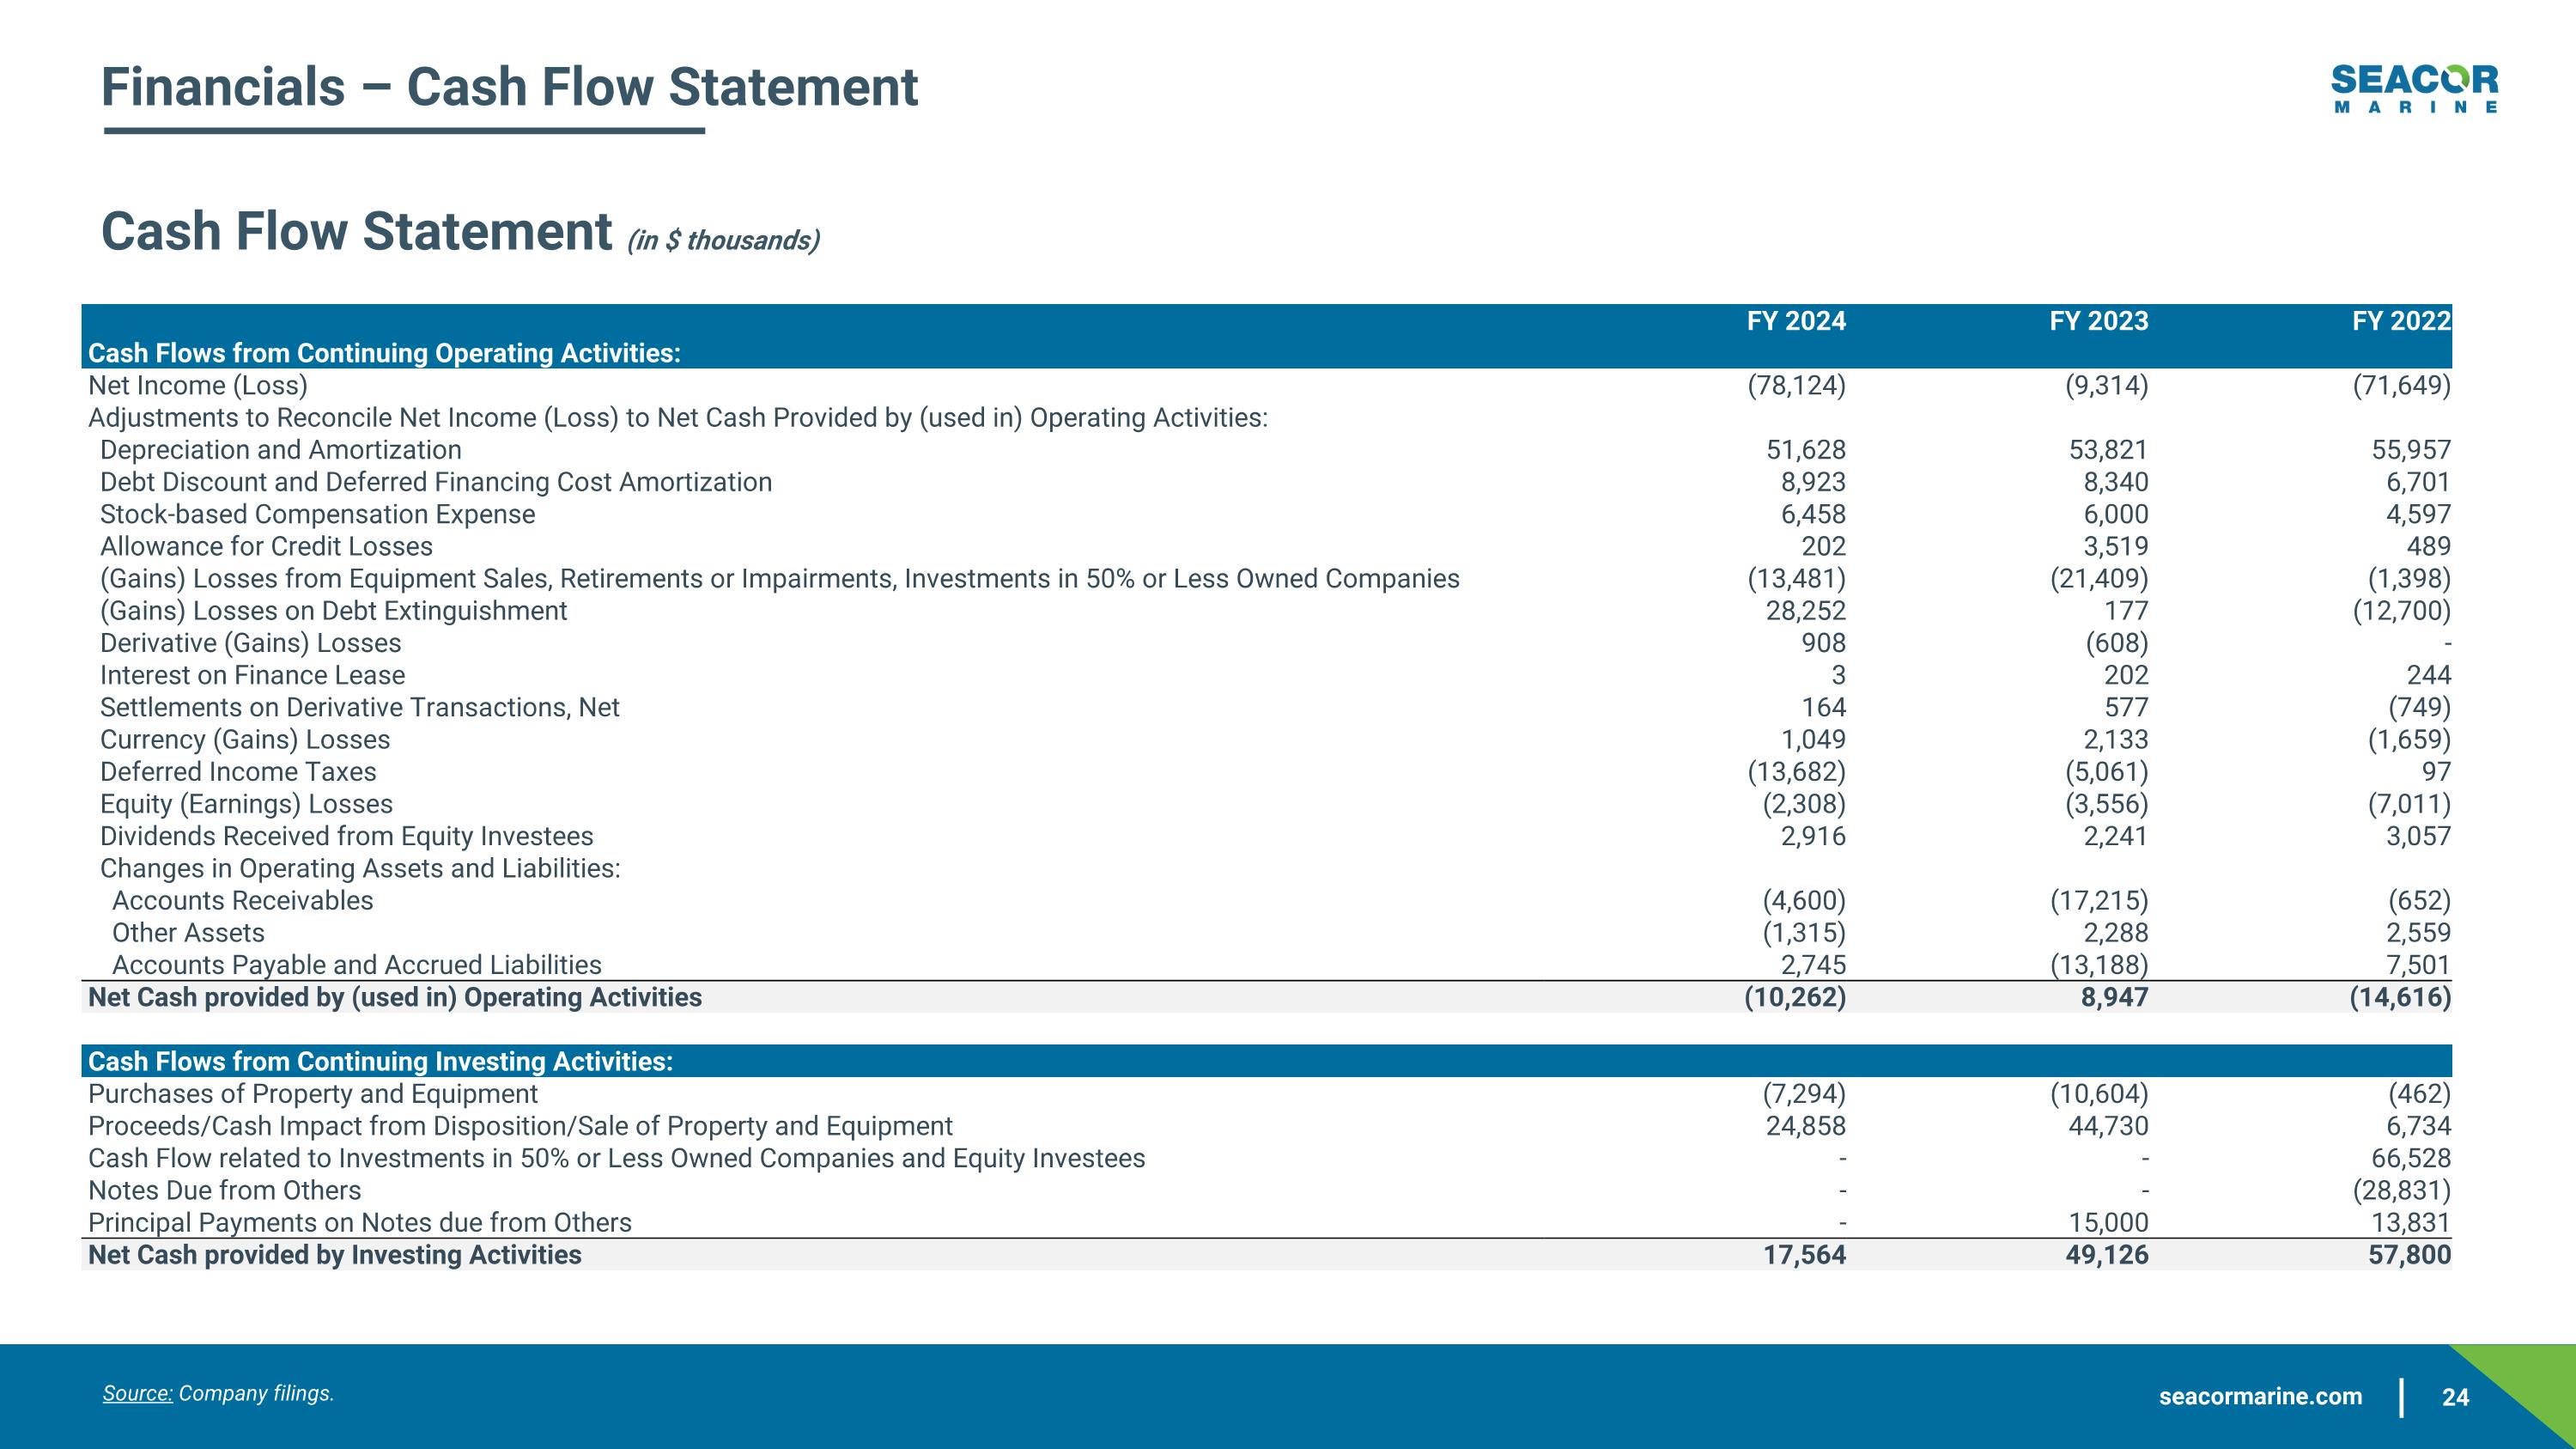2576x1449 pixels.
Task: Click the 'Net Income (Loss)' row label
Action: [198, 385]
